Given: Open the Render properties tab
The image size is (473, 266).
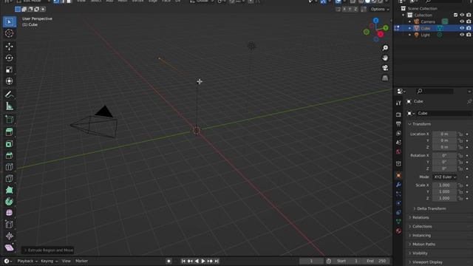Looking at the screenshot, I should [x=398, y=115].
